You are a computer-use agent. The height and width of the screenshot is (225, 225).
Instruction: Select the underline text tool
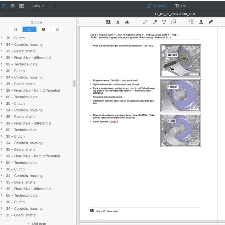[x=118, y=22]
